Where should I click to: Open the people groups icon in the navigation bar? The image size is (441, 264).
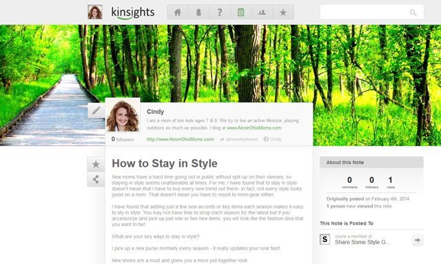(262, 12)
